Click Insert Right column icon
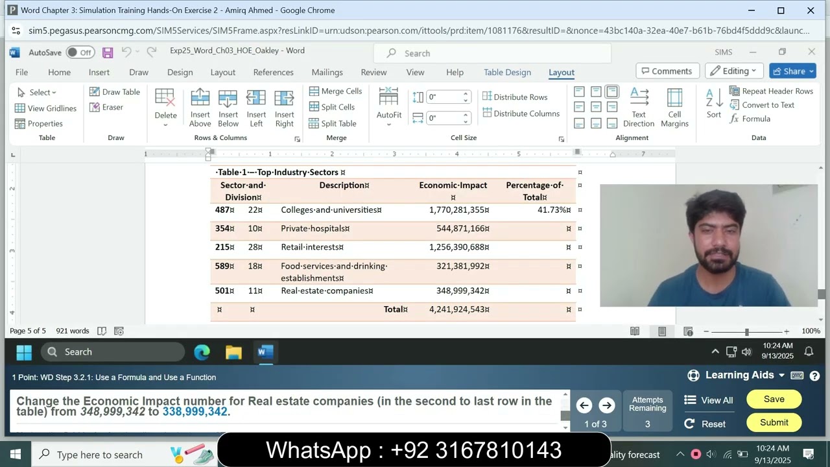Image resolution: width=830 pixels, height=467 pixels. pyautogui.click(x=285, y=108)
